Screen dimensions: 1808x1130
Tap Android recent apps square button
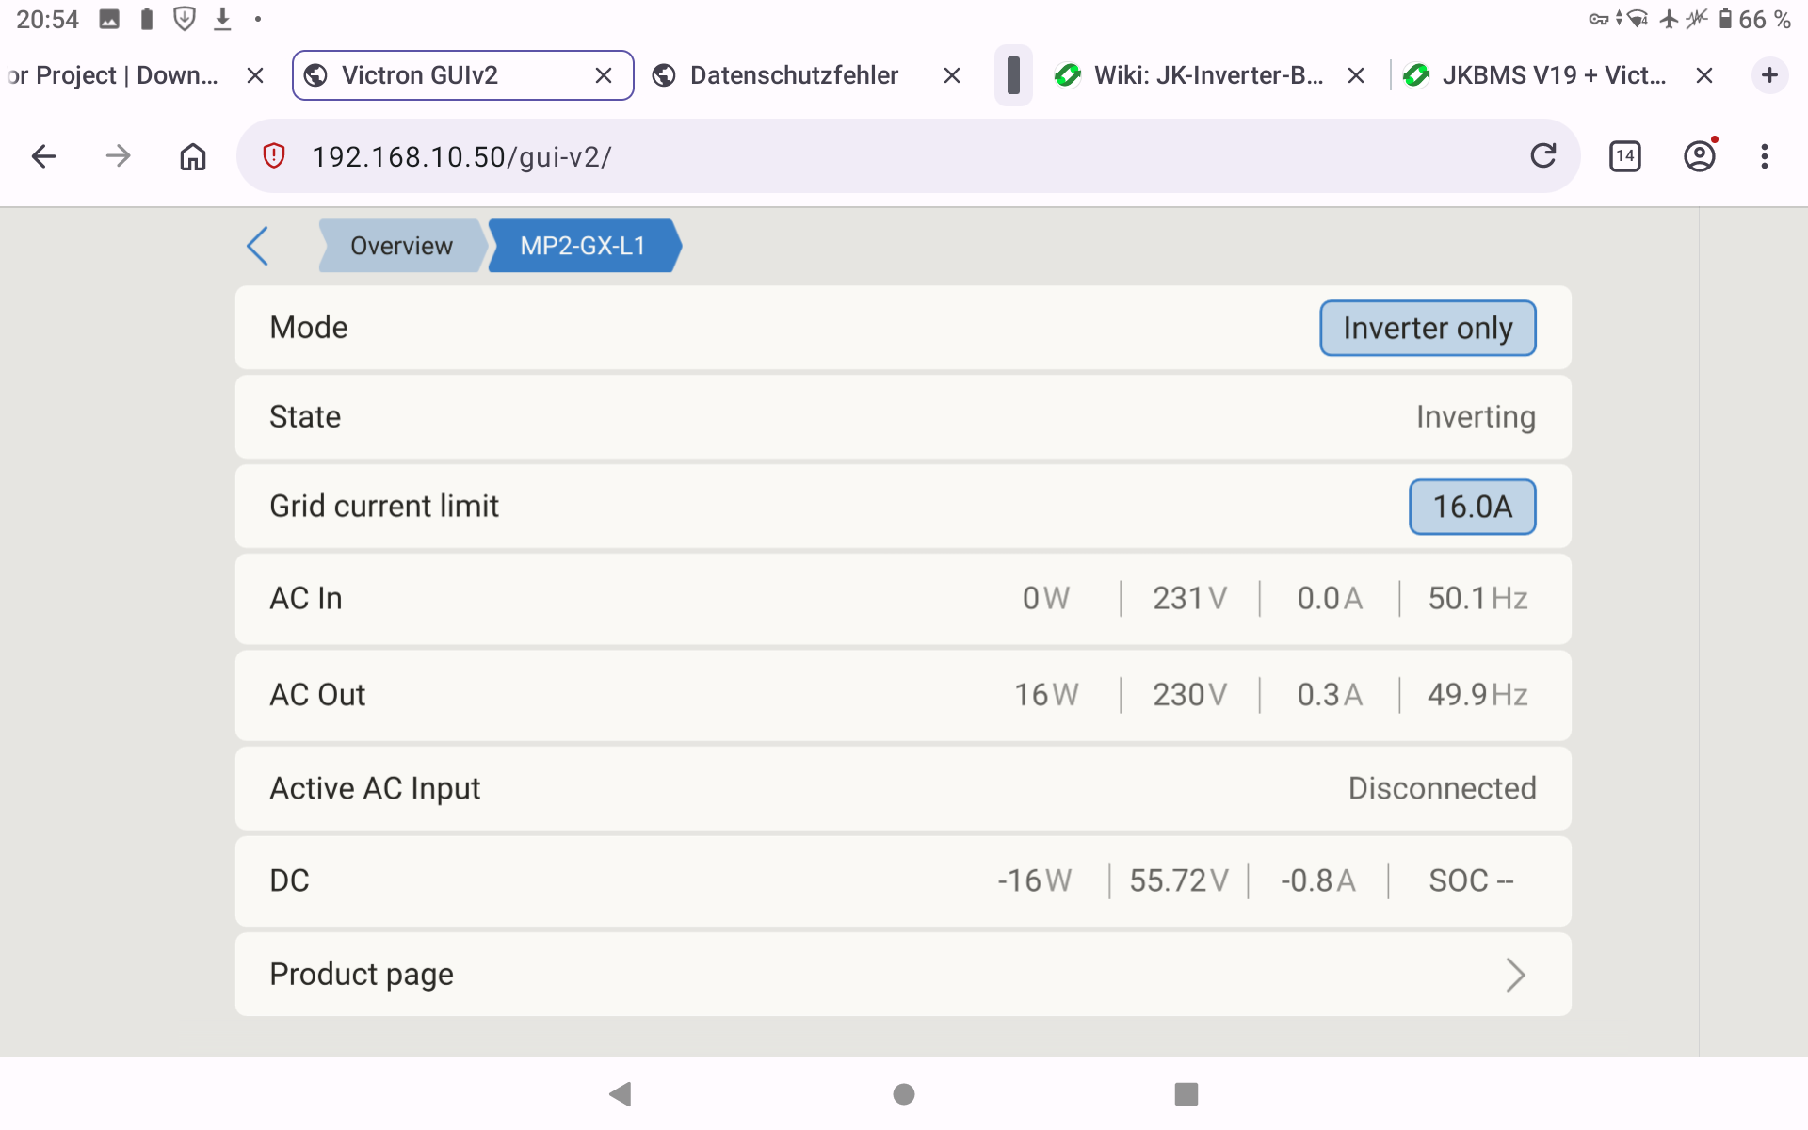pyautogui.click(x=1186, y=1093)
